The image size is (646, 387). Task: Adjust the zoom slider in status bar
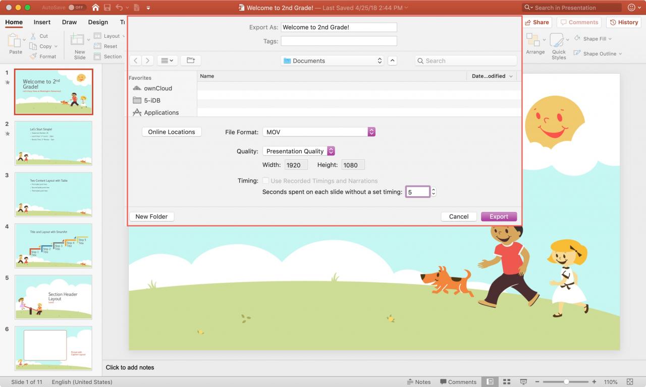tap(566, 382)
